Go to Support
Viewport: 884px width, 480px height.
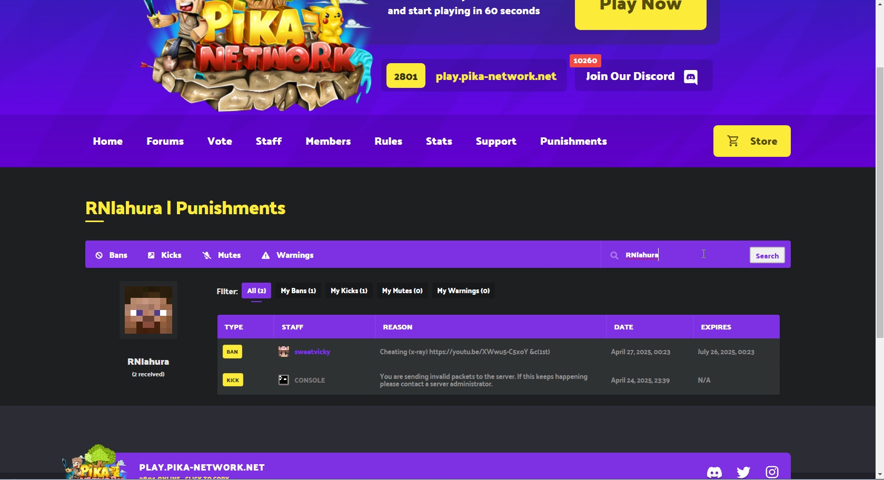point(496,142)
